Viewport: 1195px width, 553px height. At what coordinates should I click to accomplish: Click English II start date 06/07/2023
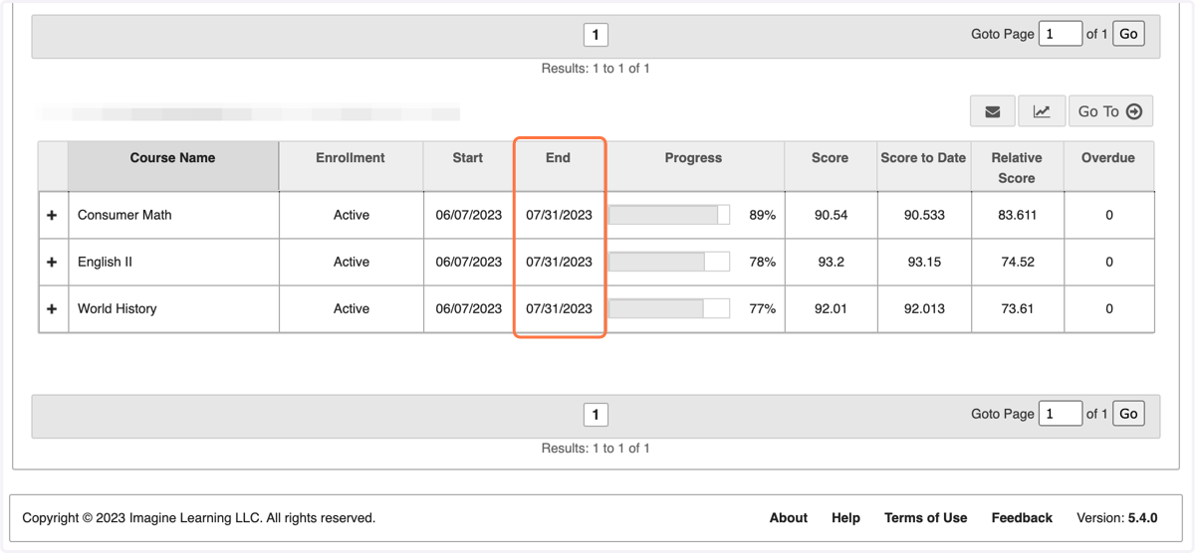[469, 262]
